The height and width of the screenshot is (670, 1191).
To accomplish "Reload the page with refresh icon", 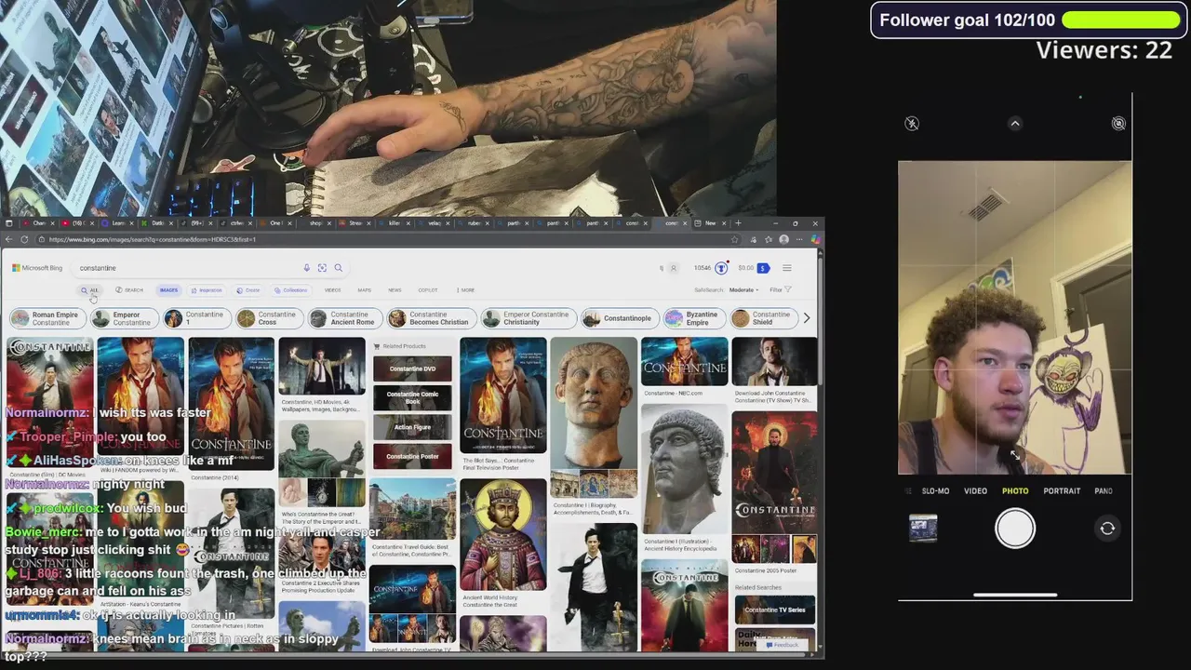I will 24,239.
